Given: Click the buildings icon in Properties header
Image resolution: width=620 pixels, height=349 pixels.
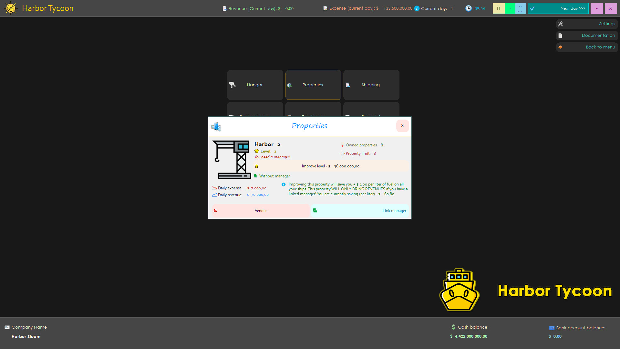Looking at the screenshot, I should pos(216,127).
